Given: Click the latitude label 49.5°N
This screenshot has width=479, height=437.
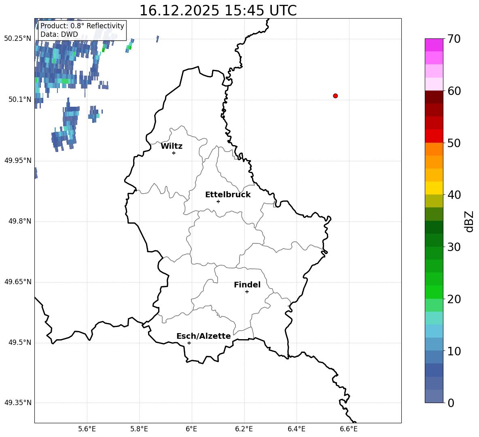Looking at the screenshot, I should pyautogui.click(x=20, y=342).
